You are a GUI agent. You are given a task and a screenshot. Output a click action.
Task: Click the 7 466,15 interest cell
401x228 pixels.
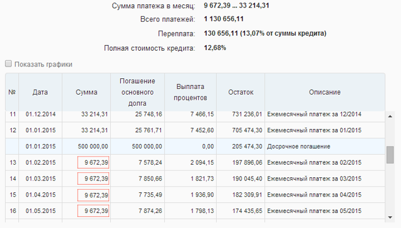[x=202, y=114]
